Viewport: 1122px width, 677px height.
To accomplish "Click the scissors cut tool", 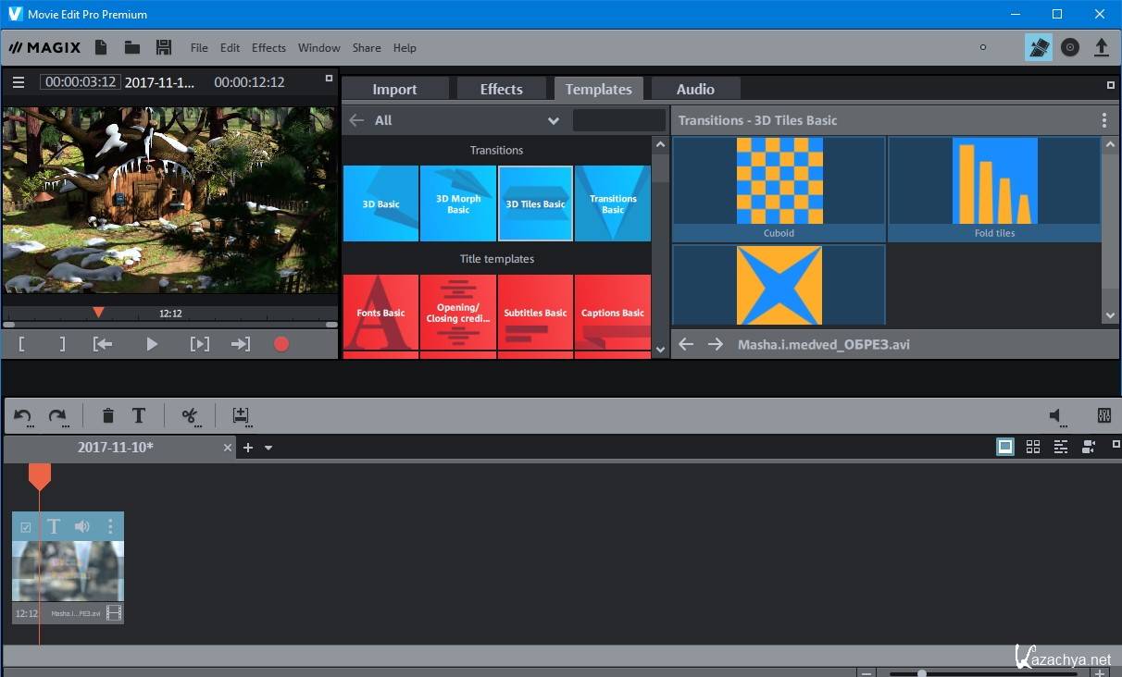I will 190,416.
